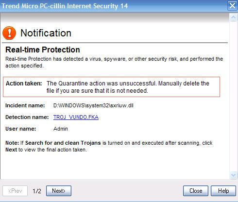This screenshot has width=238, height=202.
Task: Close the notification with the Close button
Action: click(x=196, y=191)
